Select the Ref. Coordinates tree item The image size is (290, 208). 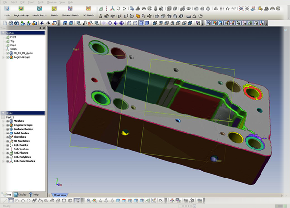[x=25, y=161]
